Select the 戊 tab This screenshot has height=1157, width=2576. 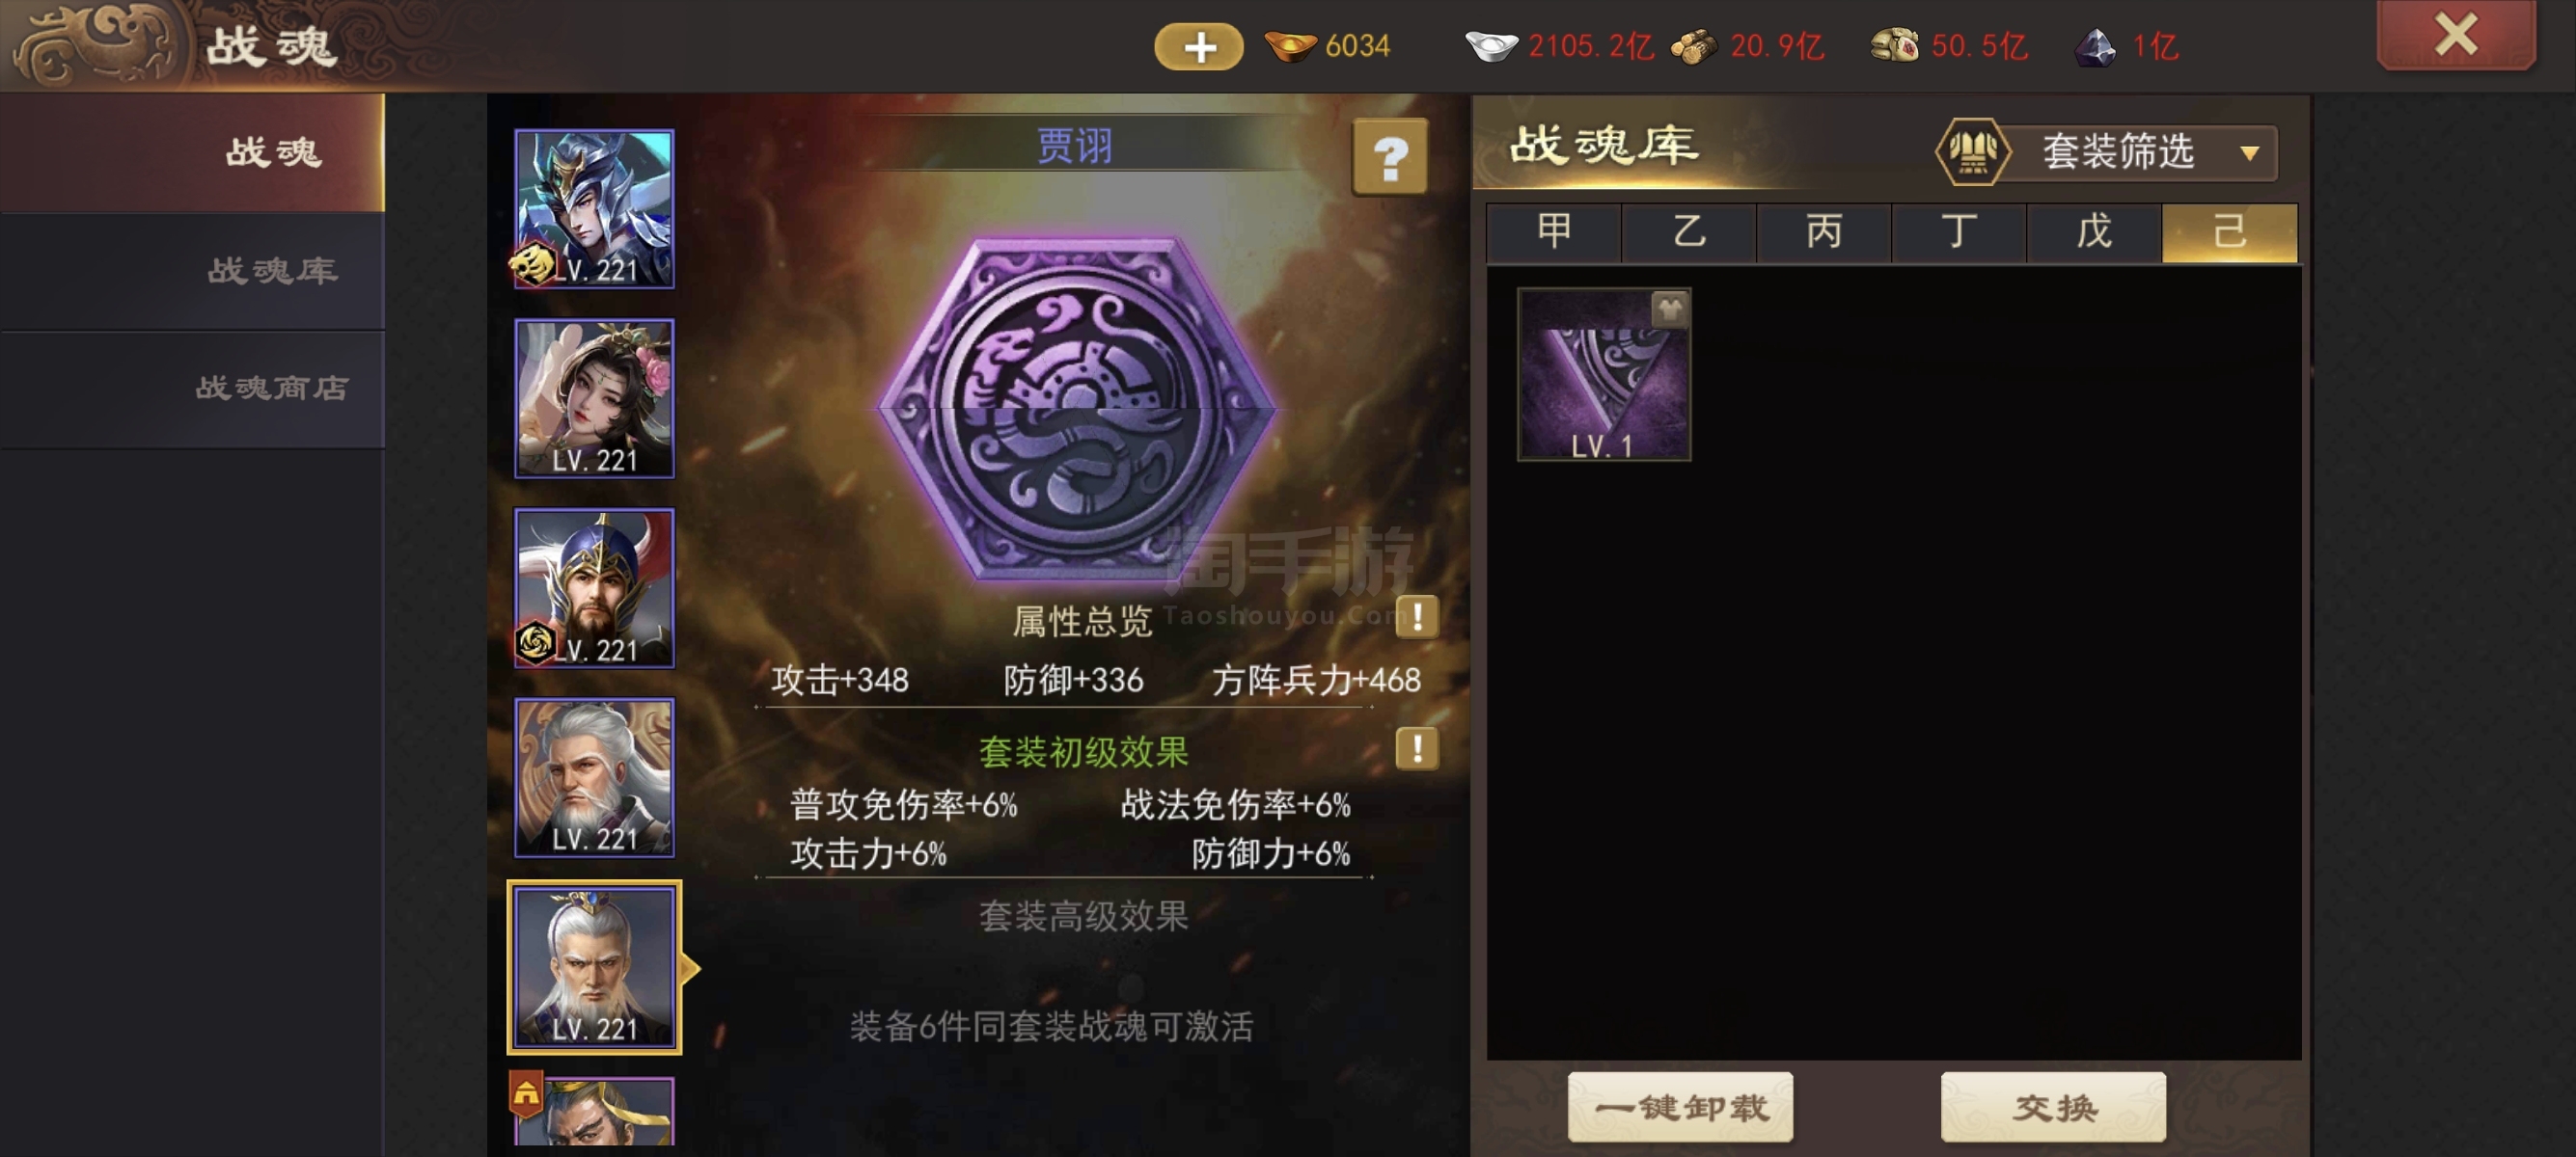(x=2094, y=231)
